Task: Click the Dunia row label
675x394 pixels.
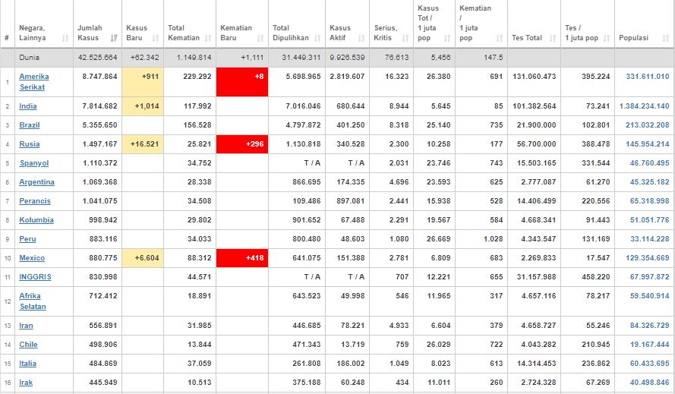Action: (x=30, y=57)
